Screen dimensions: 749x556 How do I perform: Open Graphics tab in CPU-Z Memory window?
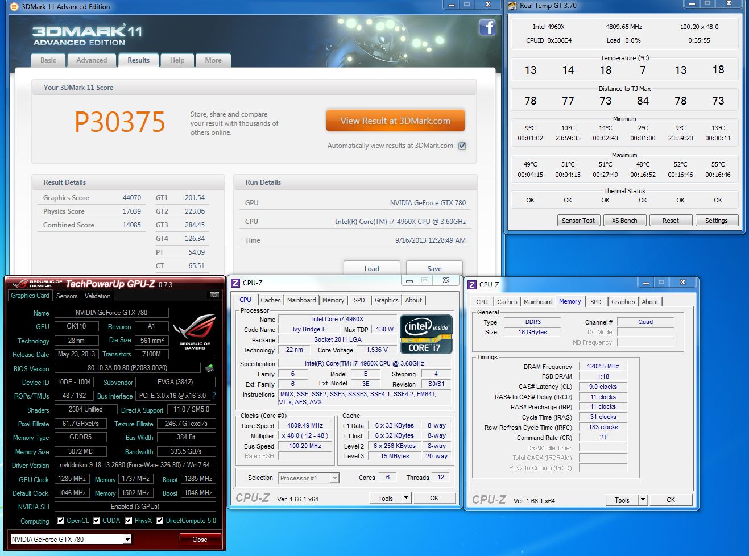[x=623, y=302]
